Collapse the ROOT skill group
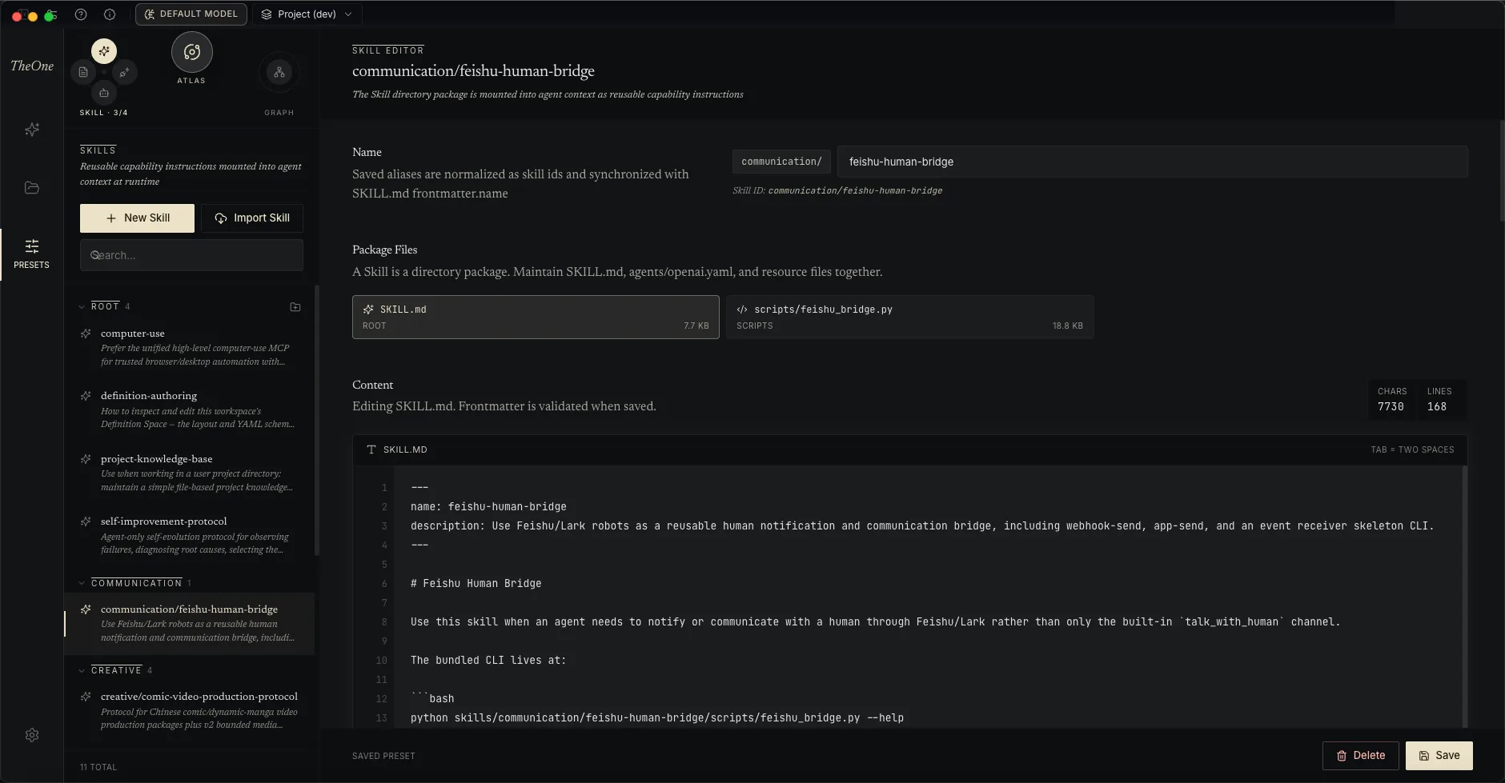Screen dimensions: 1505x783 (x=82, y=306)
